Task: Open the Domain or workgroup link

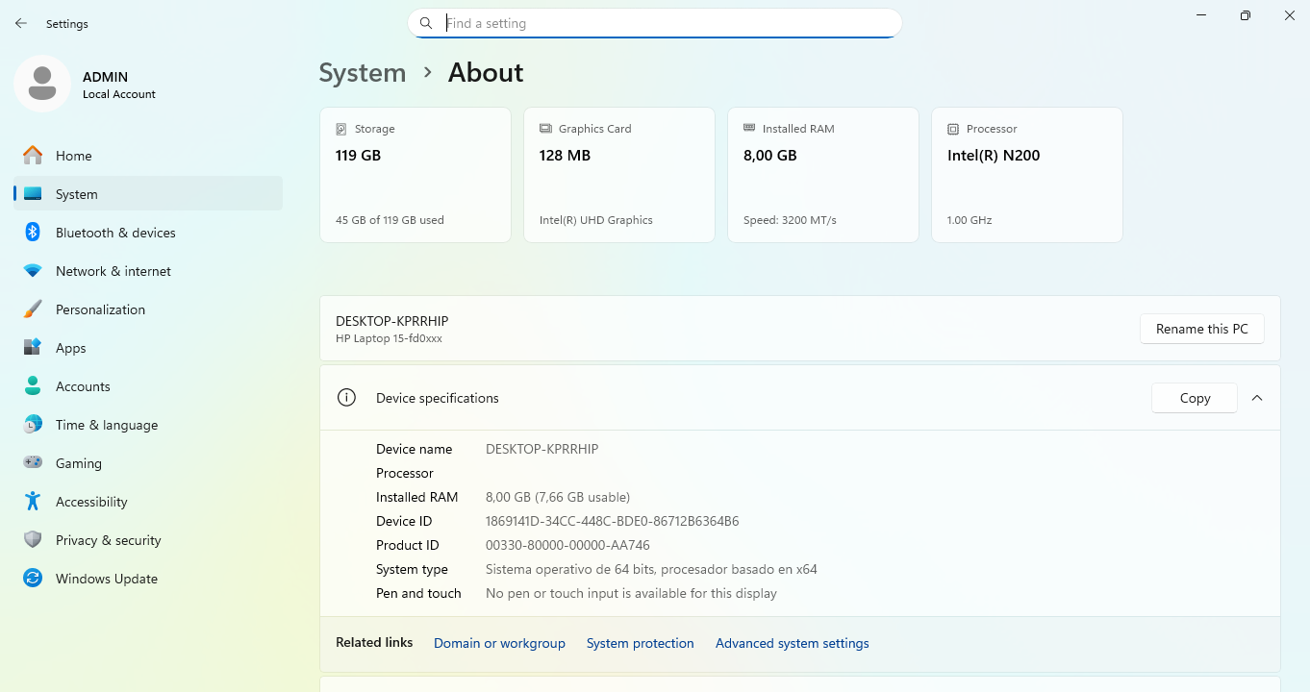Action: point(499,643)
